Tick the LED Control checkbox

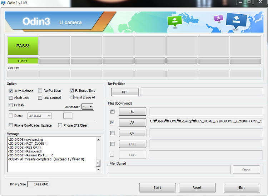tap(40, 98)
